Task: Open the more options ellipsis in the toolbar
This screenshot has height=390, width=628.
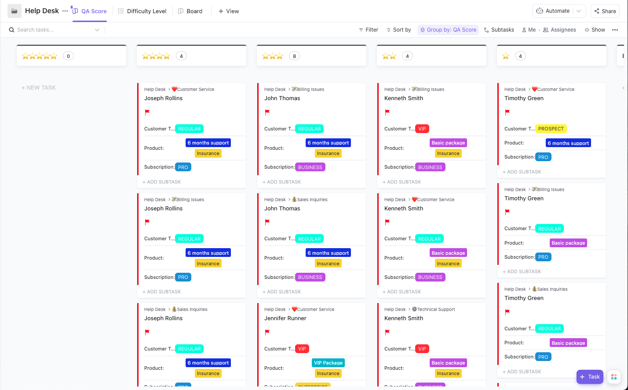Action: [x=616, y=29]
